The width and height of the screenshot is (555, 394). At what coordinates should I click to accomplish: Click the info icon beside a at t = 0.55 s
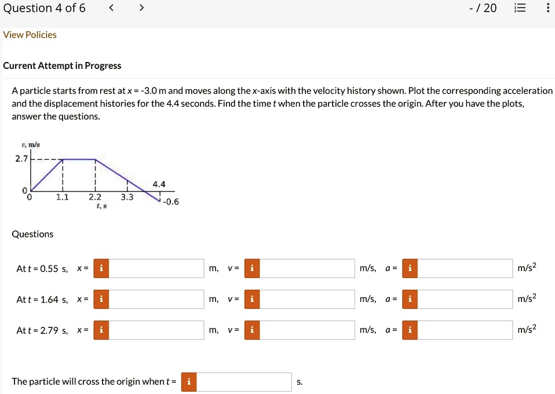tap(410, 268)
